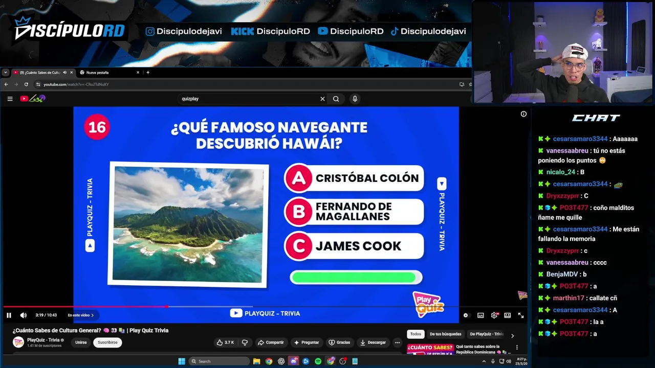Viewport: 655px width, 368px height.
Task: Open the '¿Cuánto Sabes?' recommended video thumbnail
Action: tap(430, 350)
